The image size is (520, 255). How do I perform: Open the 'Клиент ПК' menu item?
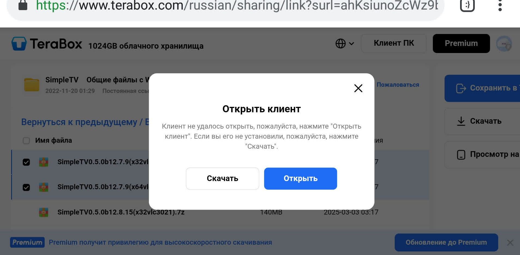tap(394, 43)
